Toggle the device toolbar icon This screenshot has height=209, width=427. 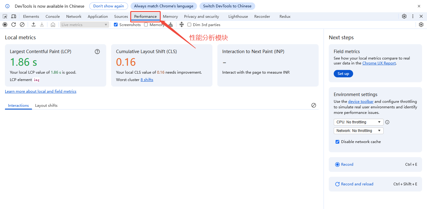pyautogui.click(x=14, y=16)
